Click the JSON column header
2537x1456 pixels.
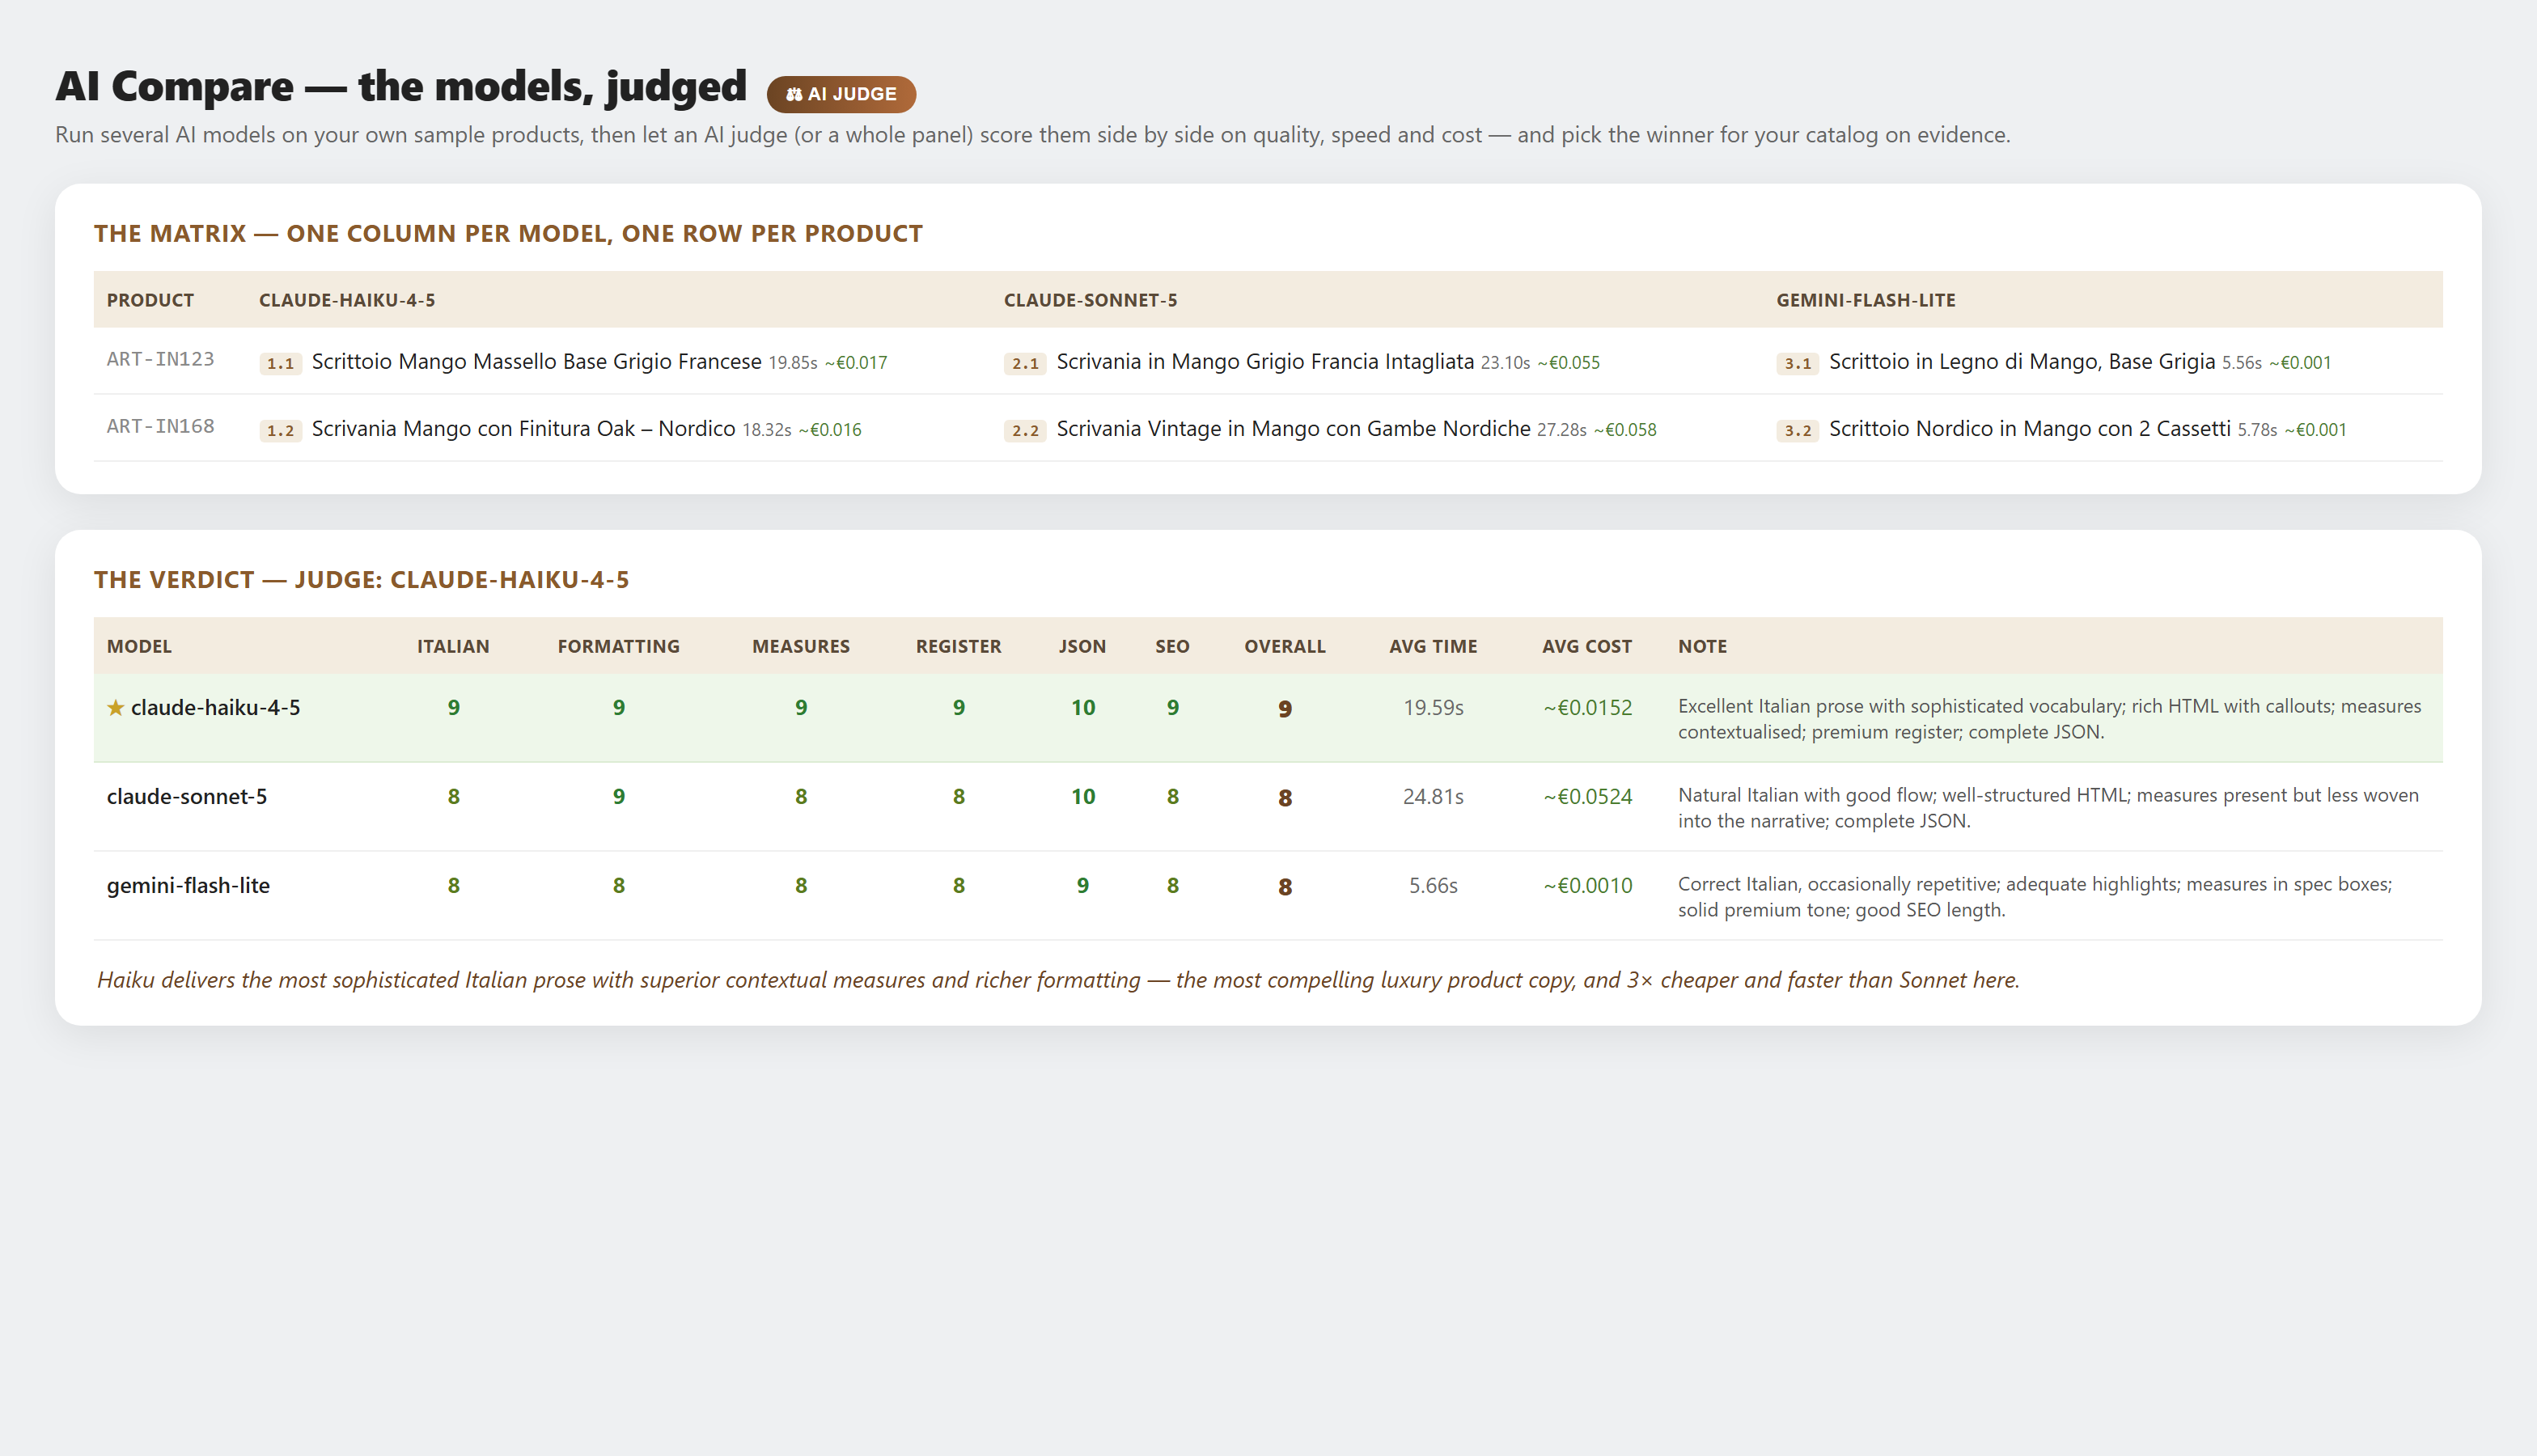[x=1082, y=646]
